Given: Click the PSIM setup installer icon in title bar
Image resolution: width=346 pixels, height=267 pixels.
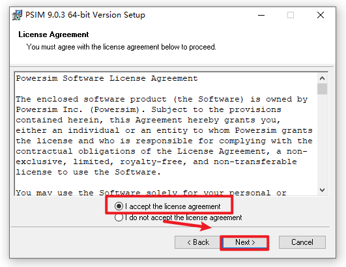Looking at the screenshot, I should pos(17,15).
